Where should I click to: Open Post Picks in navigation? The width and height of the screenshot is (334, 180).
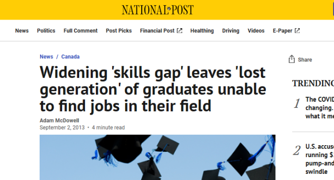119,31
